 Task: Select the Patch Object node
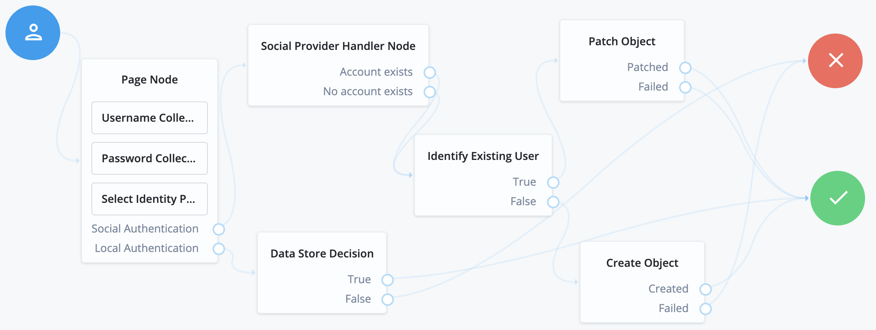(x=622, y=41)
